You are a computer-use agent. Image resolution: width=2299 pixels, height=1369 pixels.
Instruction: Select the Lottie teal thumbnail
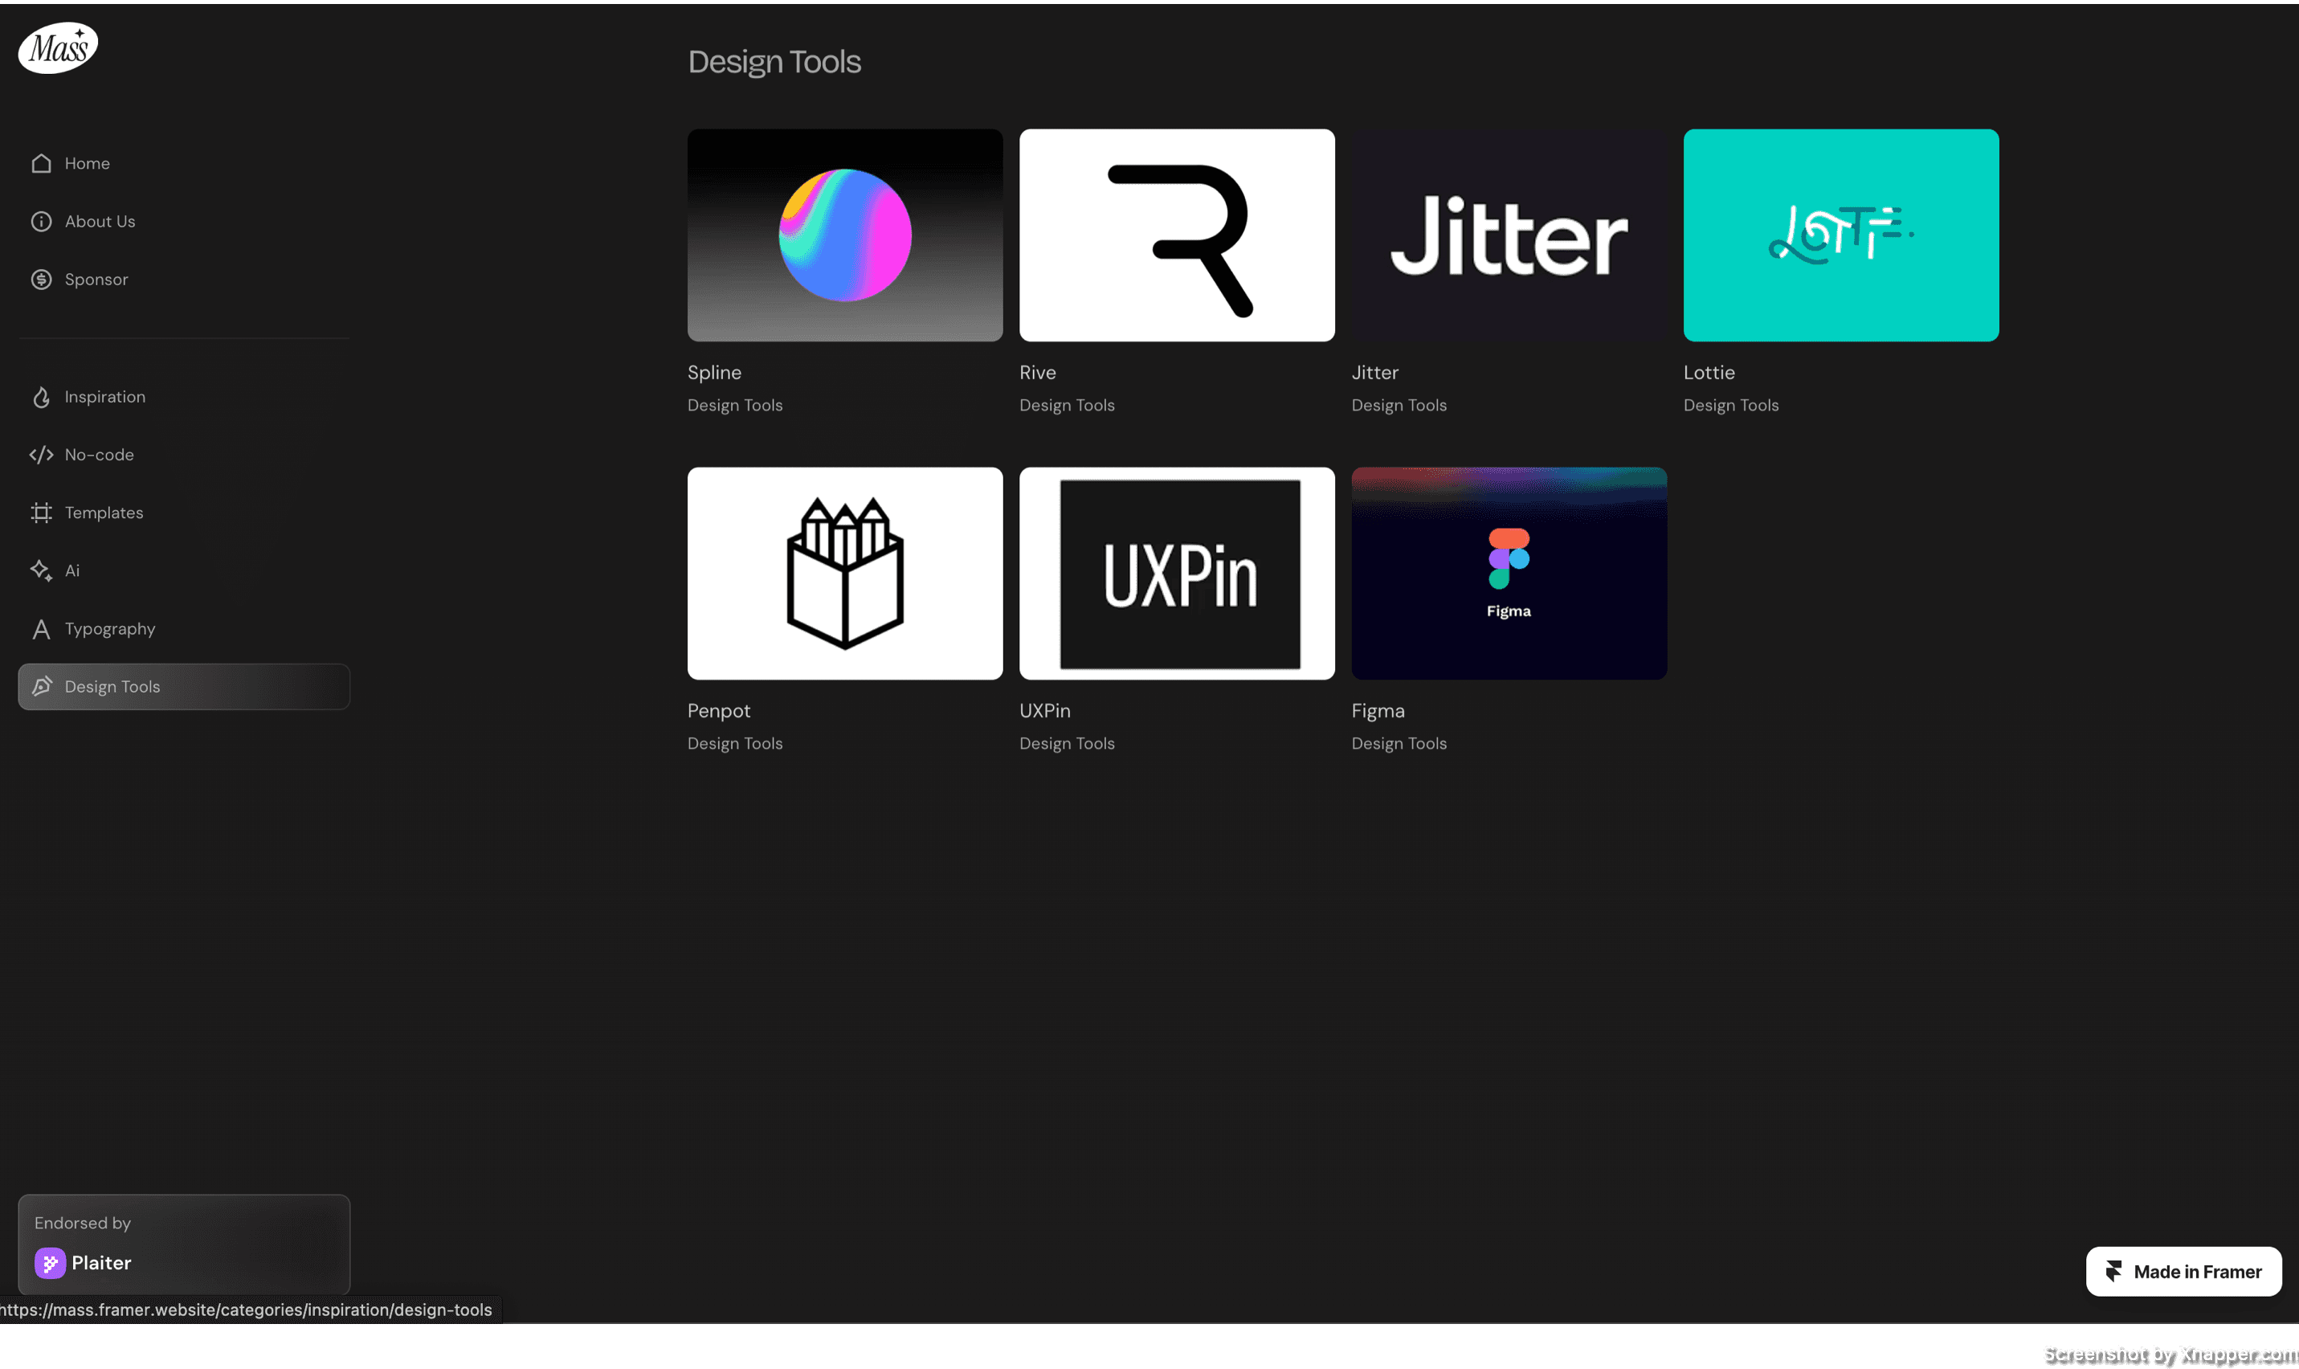tap(1840, 235)
